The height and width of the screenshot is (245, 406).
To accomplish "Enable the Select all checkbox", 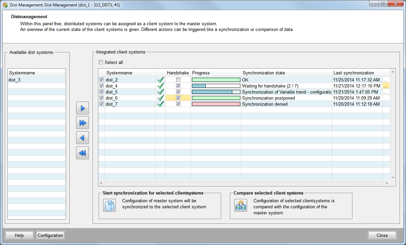I will (x=101, y=62).
